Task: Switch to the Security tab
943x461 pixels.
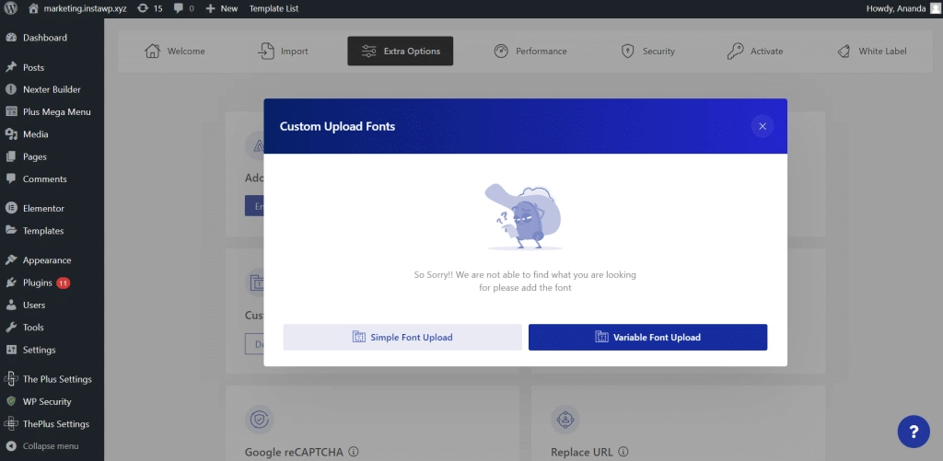Action: coord(647,52)
